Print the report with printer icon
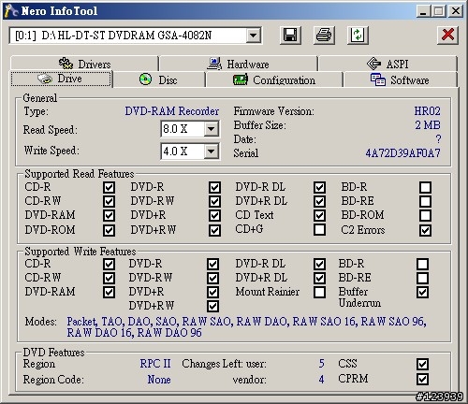This screenshot has width=468, height=404. pyautogui.click(x=324, y=35)
